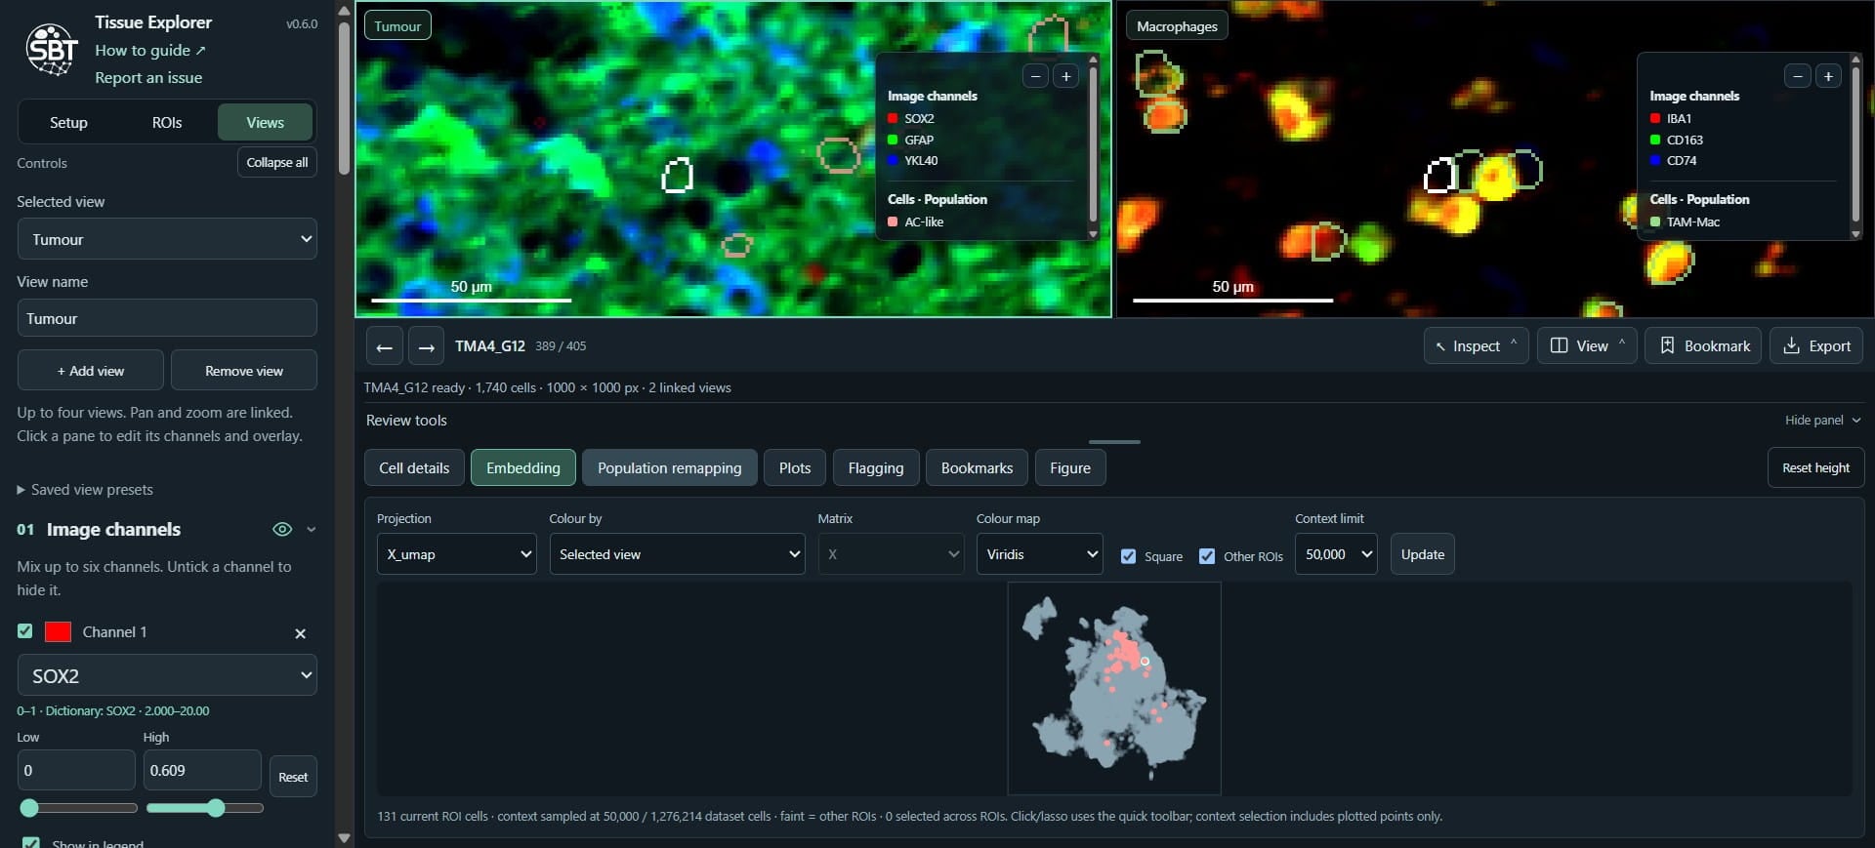Open the Inspect tool menu
The height and width of the screenshot is (848, 1875).
(1476, 346)
